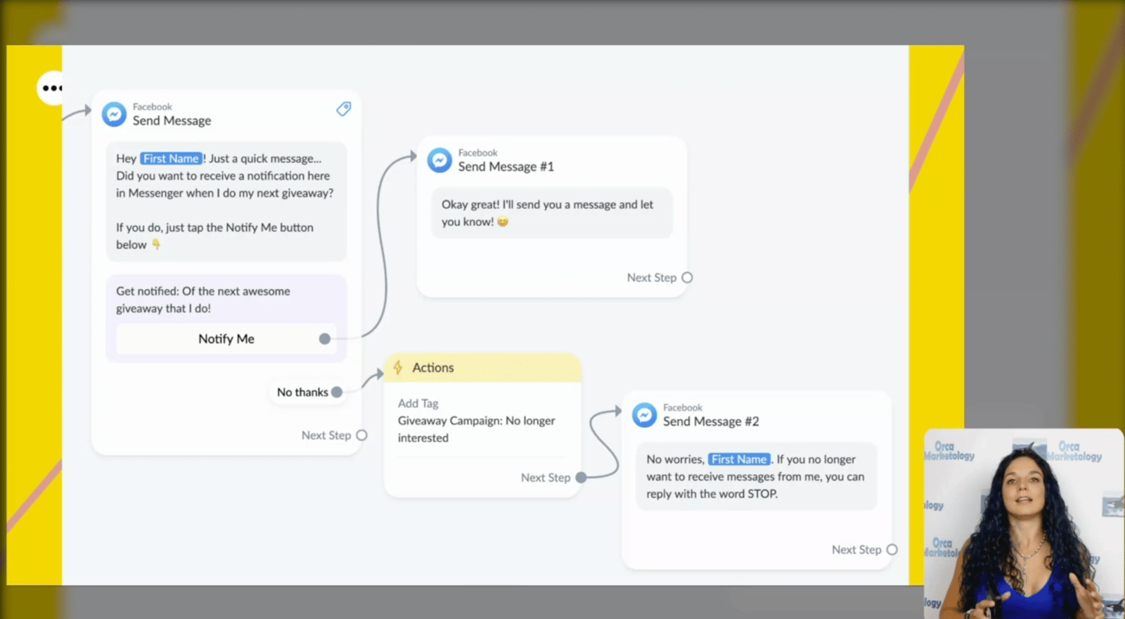Select First Name variable in Message #2
The width and height of the screenshot is (1125, 619).
coord(738,459)
